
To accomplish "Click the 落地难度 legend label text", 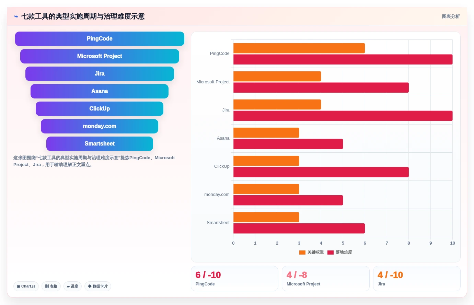I will click(344, 253).
